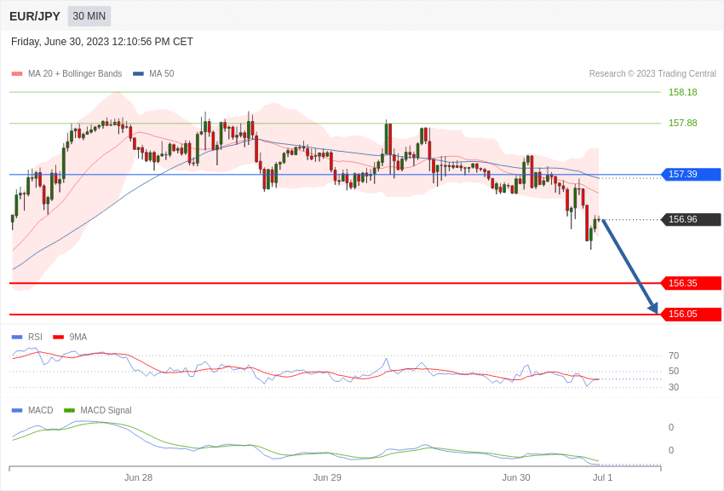Toggle the 9MA legend swatch
Screen dimensions: 724x491
[59, 338]
